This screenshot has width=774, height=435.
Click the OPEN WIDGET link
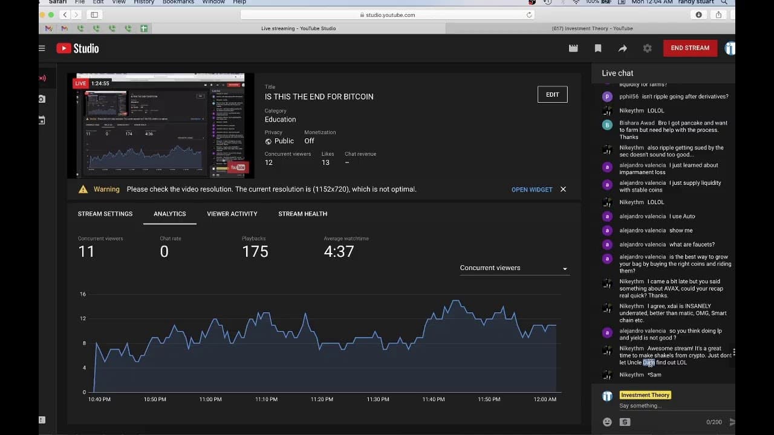532,190
